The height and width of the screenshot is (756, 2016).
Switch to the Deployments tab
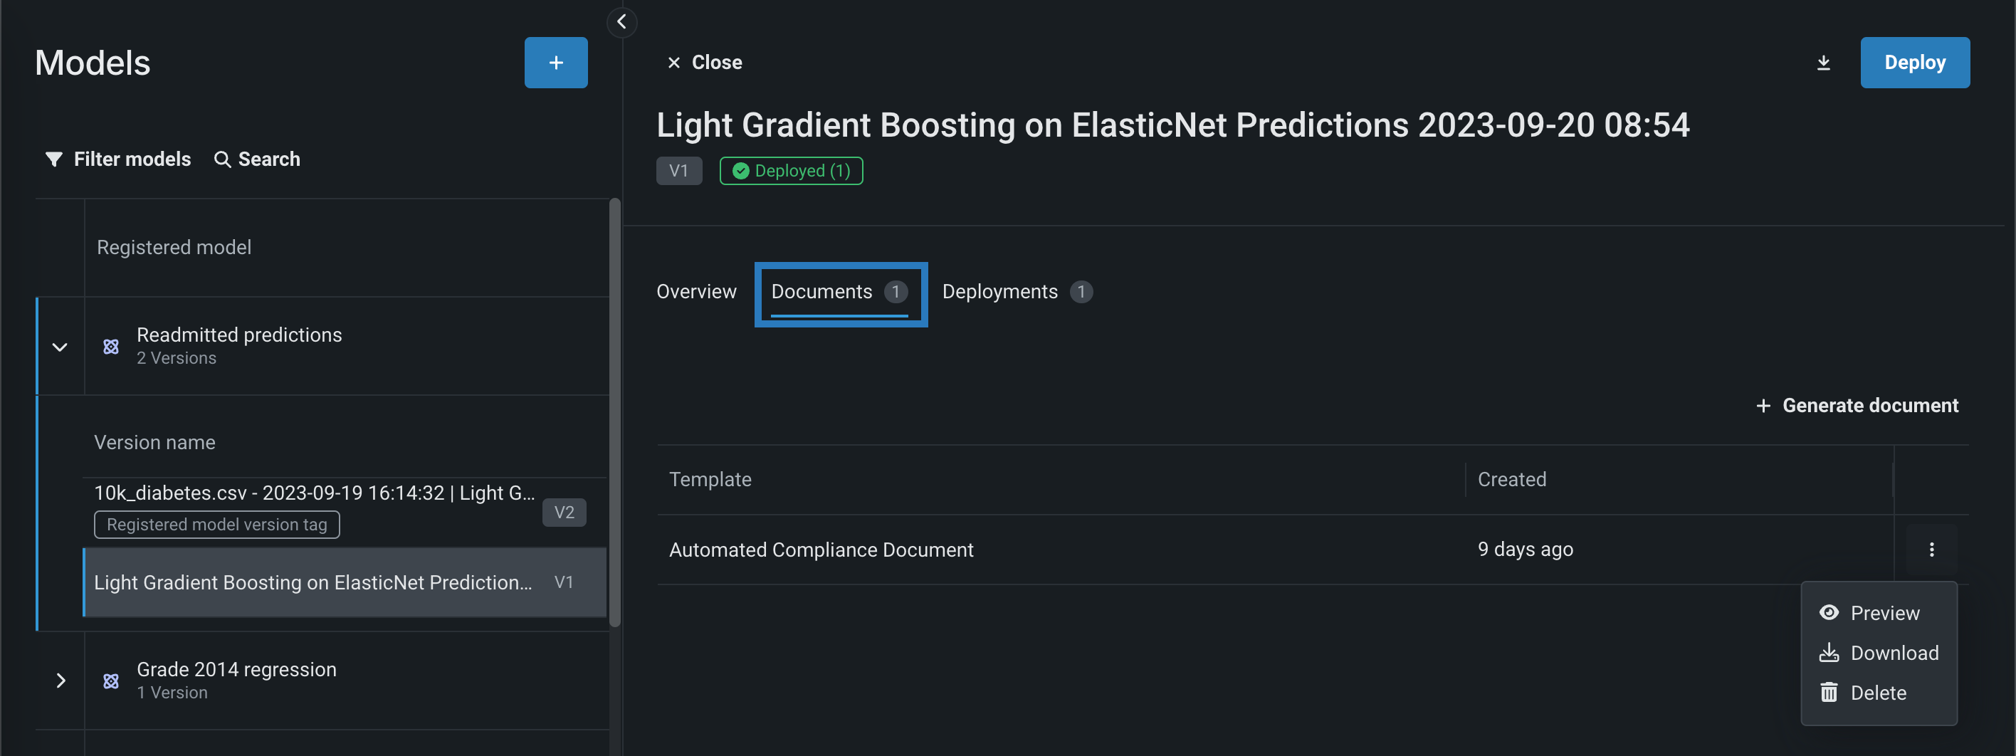coord(999,292)
